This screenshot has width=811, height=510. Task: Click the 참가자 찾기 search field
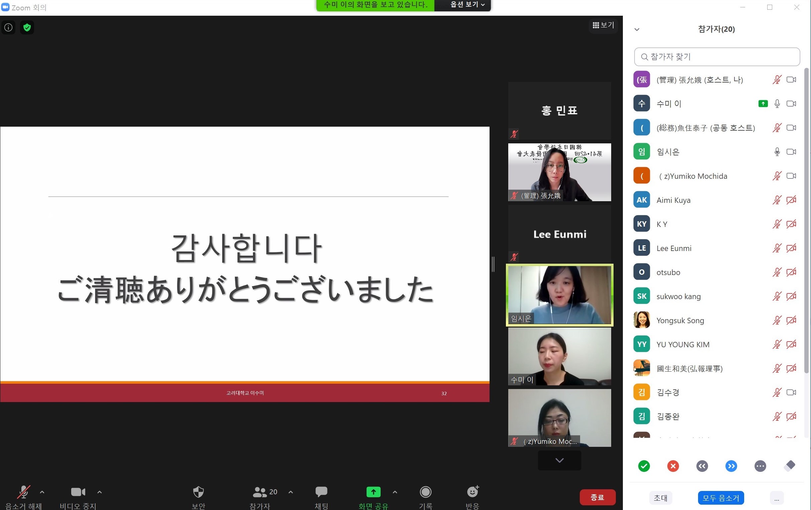(717, 57)
